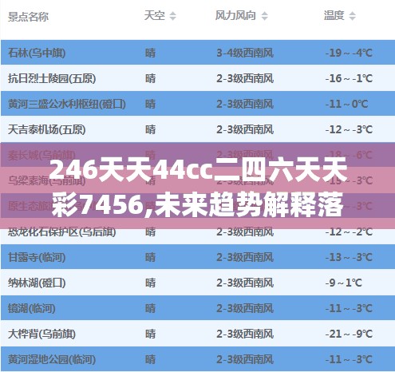395x372 pixels.
Task: Click the 天空 header label
Action: pos(155,16)
